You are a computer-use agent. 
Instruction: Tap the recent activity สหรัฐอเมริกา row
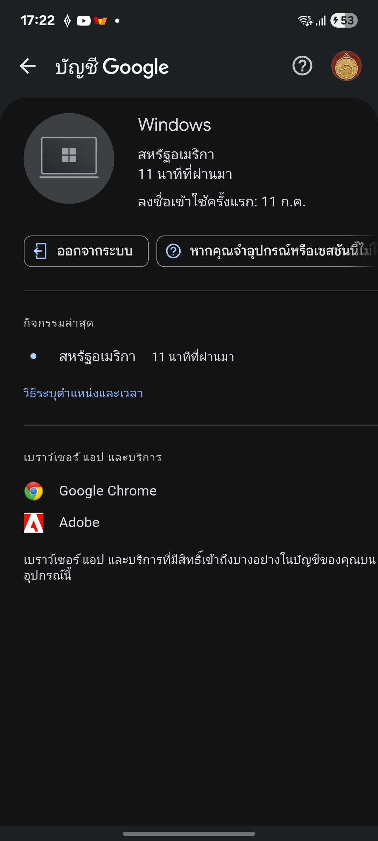coord(133,357)
